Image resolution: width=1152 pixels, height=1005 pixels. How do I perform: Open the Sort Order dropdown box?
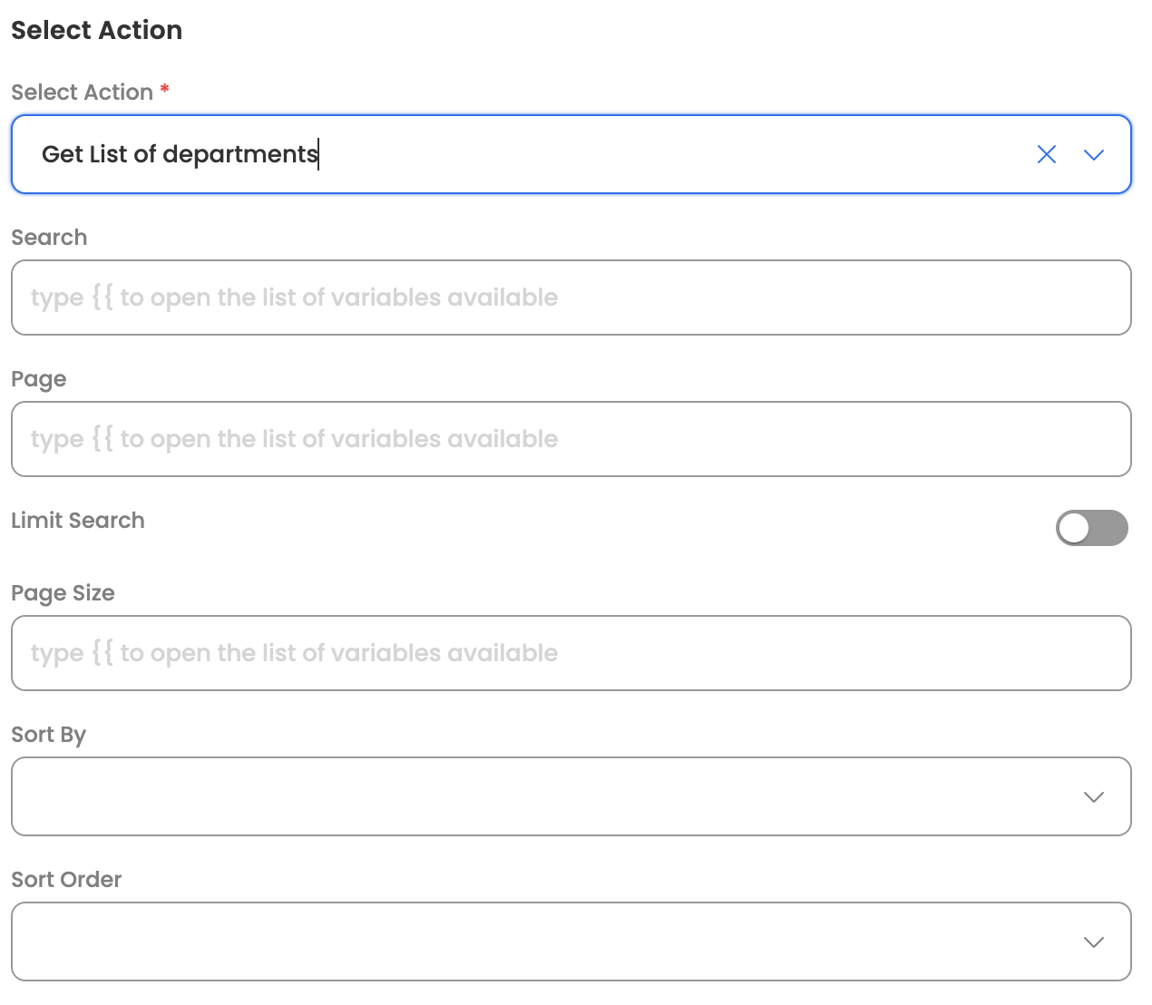[x=544, y=942]
